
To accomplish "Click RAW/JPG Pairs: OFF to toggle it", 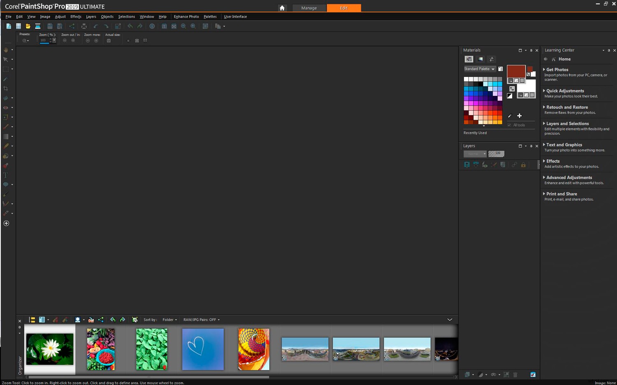I will click(x=201, y=320).
